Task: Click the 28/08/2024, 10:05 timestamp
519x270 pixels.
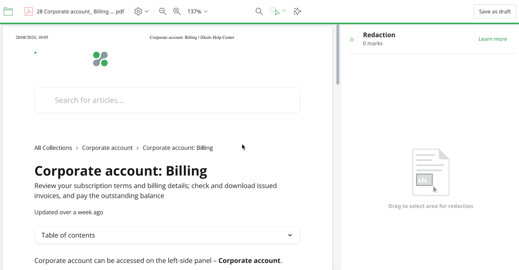Action: coord(32,38)
